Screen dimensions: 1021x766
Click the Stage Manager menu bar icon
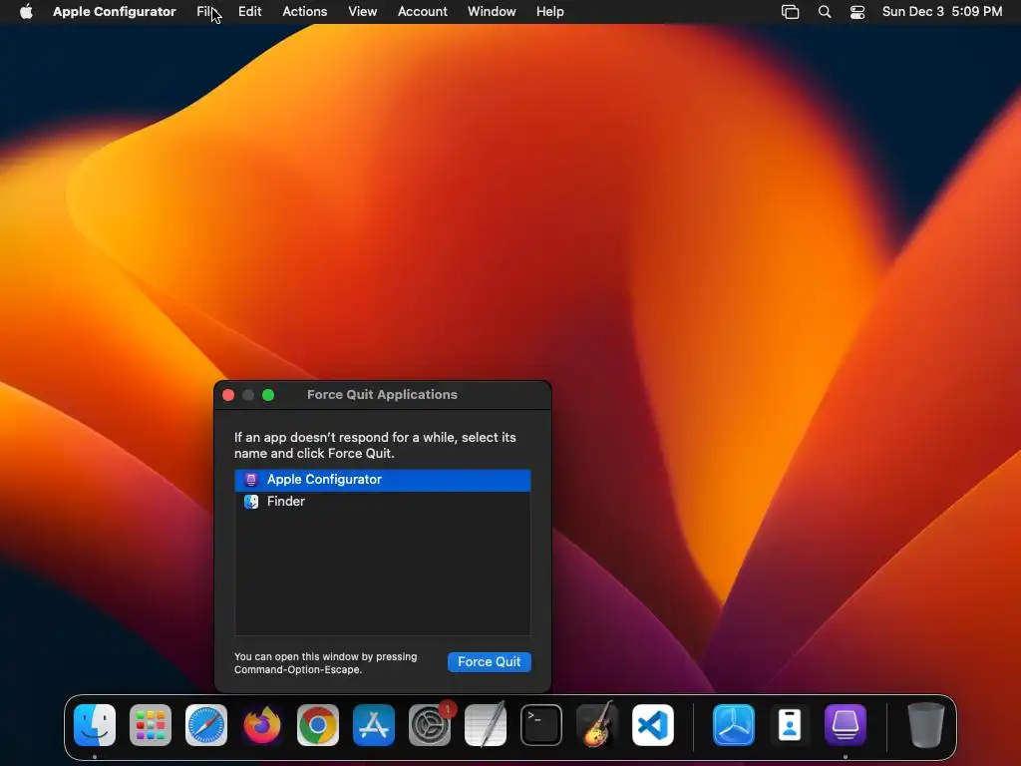[x=790, y=12]
